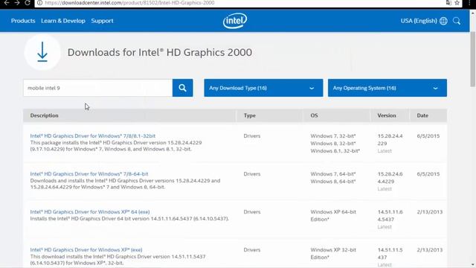The image size is (476, 268).
Task: Open HD Graphics Driver Windows 7/8-64-bit link
Action: point(89,173)
